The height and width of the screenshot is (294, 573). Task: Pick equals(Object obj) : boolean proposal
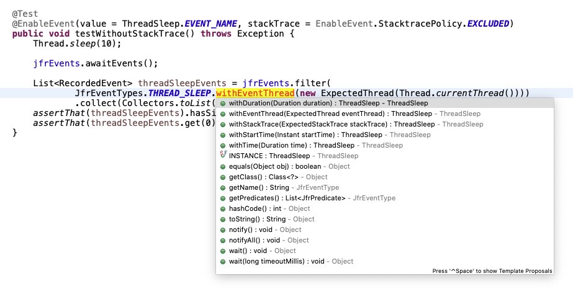(x=384, y=167)
